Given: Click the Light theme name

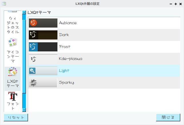Looking at the screenshot, I should (x=64, y=71).
